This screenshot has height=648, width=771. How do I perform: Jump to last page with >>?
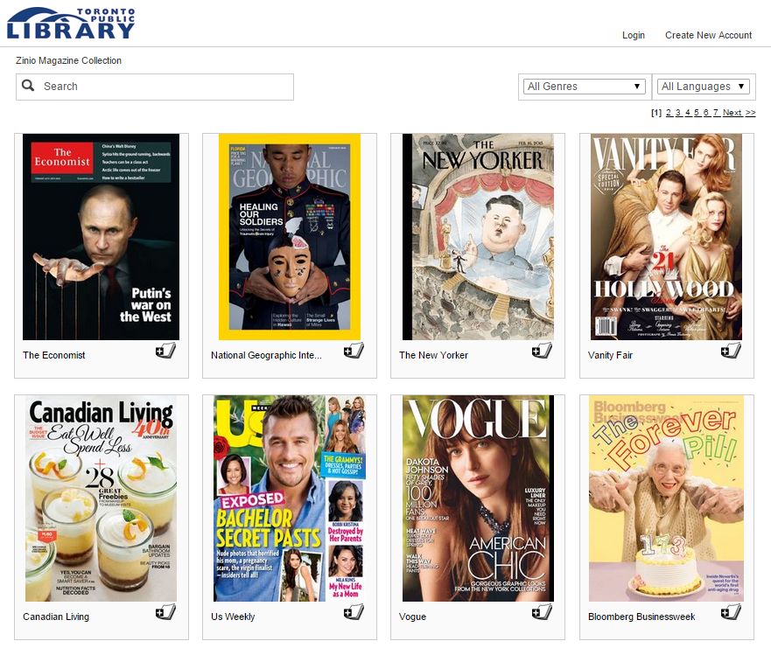point(750,113)
